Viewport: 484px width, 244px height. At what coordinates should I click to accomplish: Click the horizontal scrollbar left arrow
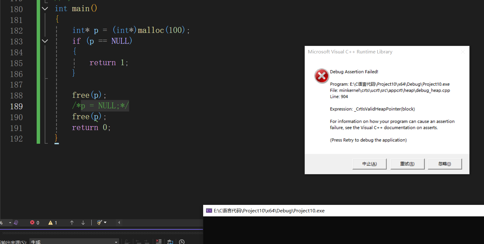(x=119, y=223)
